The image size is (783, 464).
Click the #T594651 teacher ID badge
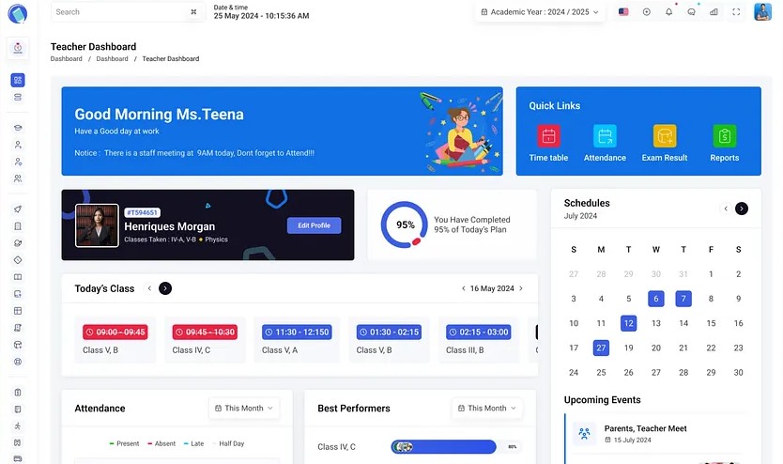click(143, 213)
